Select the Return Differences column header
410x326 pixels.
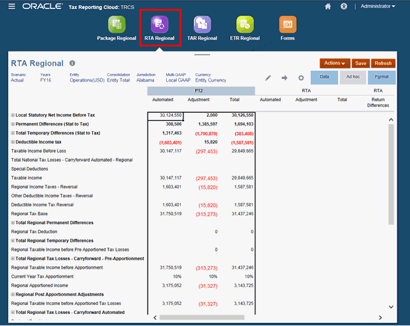[x=378, y=103]
